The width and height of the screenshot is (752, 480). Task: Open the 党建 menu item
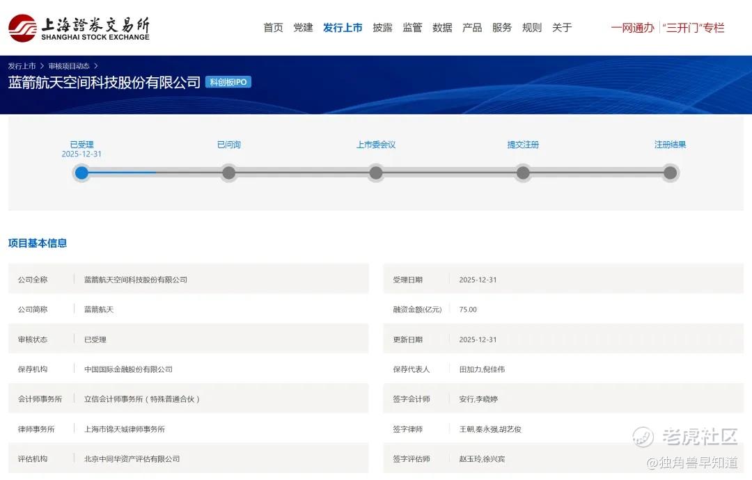[x=303, y=28]
